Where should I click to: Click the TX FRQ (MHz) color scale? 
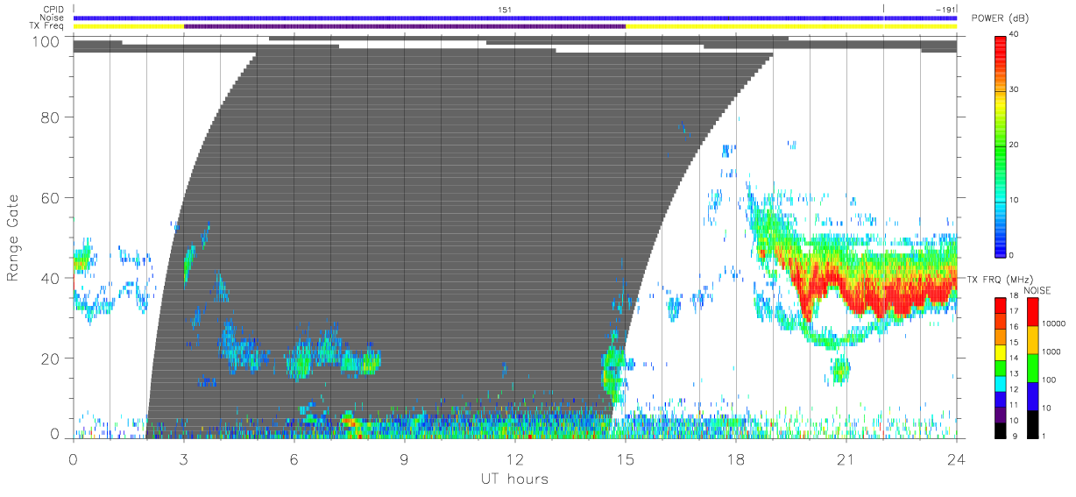pyautogui.click(x=1001, y=367)
